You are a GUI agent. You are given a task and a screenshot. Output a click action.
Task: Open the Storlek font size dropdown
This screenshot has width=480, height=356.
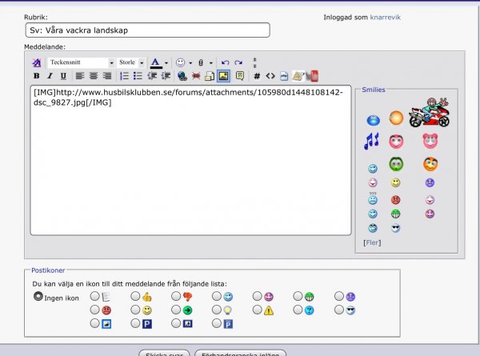pyautogui.click(x=131, y=62)
